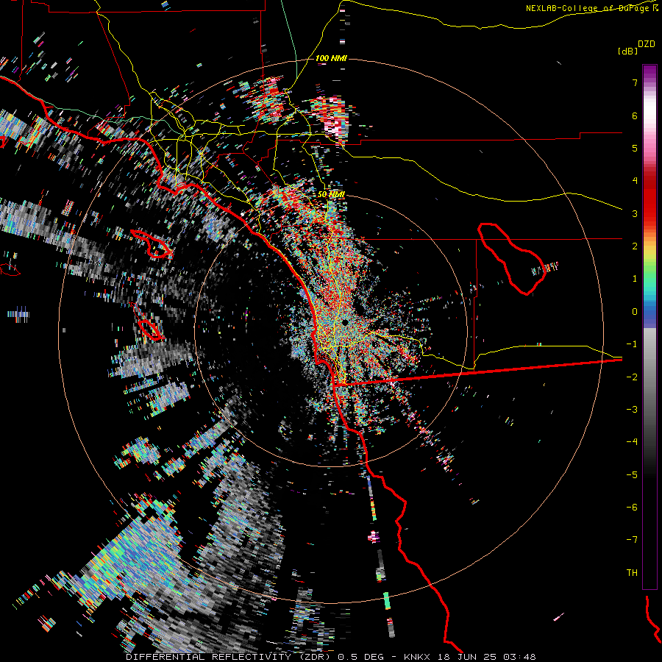The image size is (662, 662).
Task: Click the [dB] unit label
Action: click(628, 51)
